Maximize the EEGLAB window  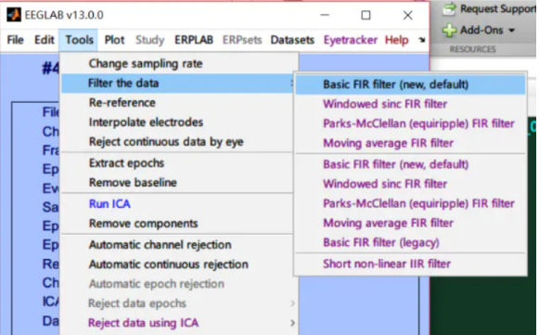coord(366,15)
